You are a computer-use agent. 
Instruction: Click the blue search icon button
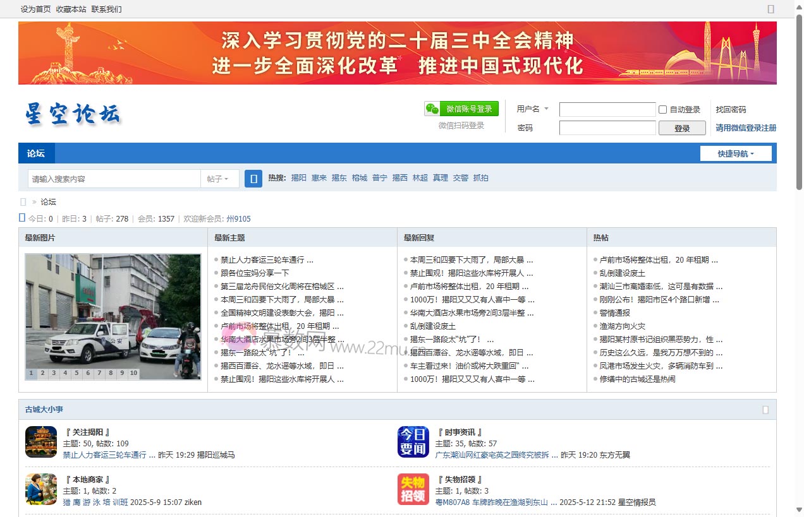pos(253,179)
